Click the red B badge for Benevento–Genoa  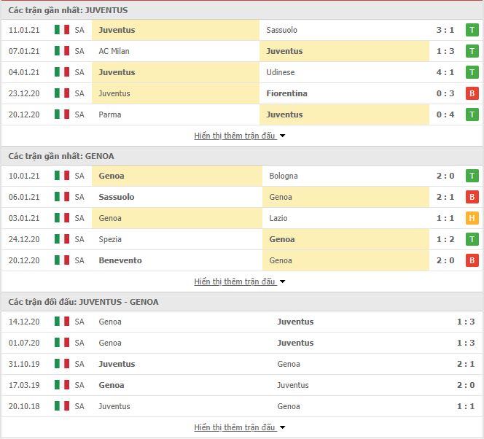pyautogui.click(x=472, y=260)
